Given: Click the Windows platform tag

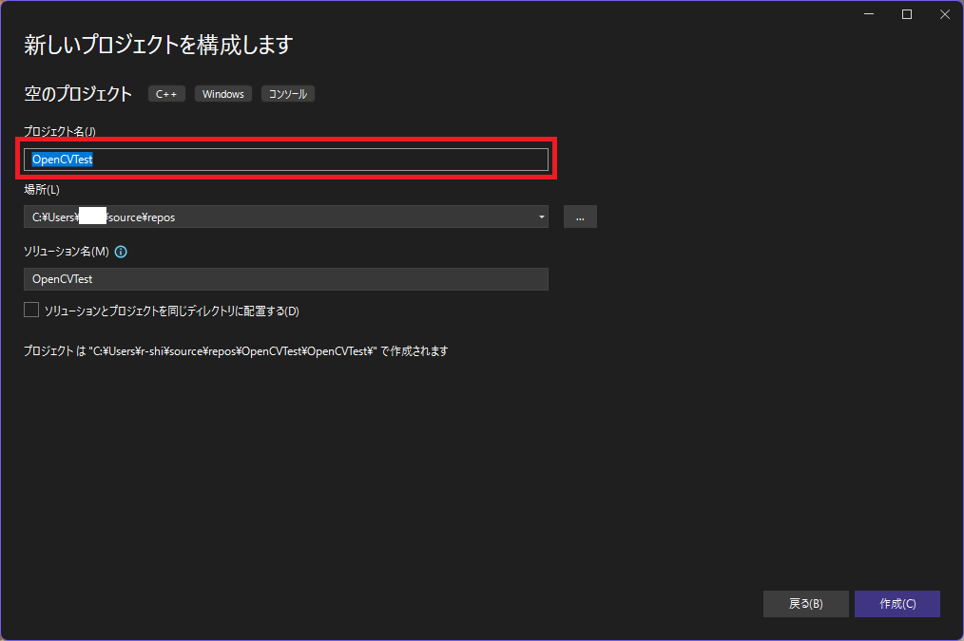Looking at the screenshot, I should click(222, 93).
